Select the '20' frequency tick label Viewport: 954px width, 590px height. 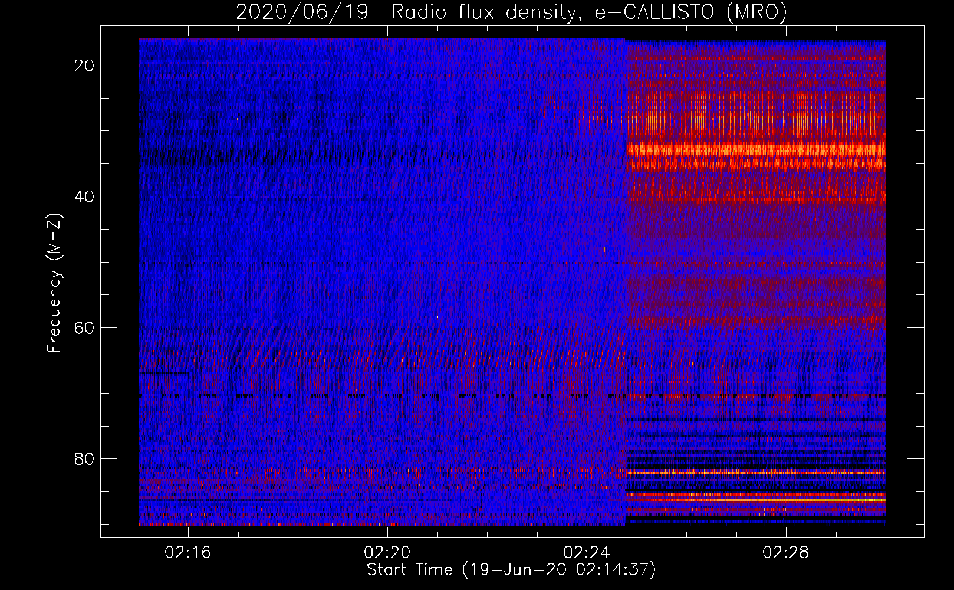(x=84, y=65)
